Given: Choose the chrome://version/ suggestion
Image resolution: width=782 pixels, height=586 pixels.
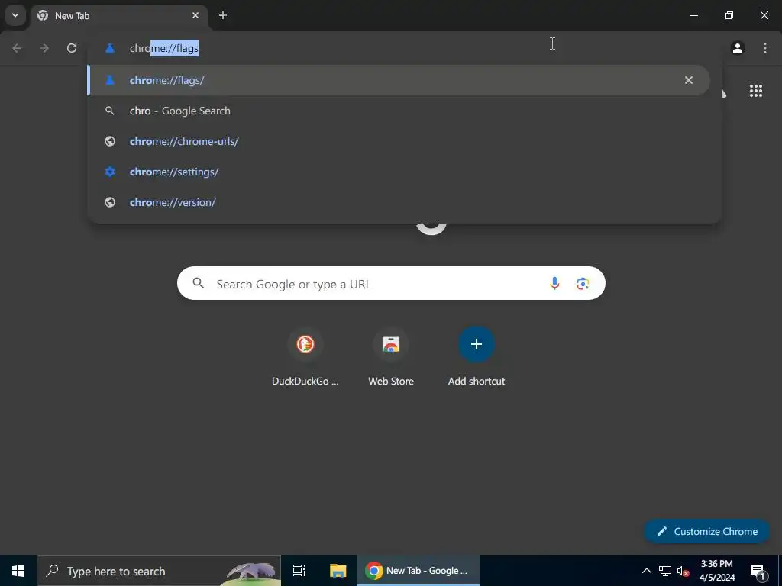Looking at the screenshot, I should pyautogui.click(x=399, y=201).
